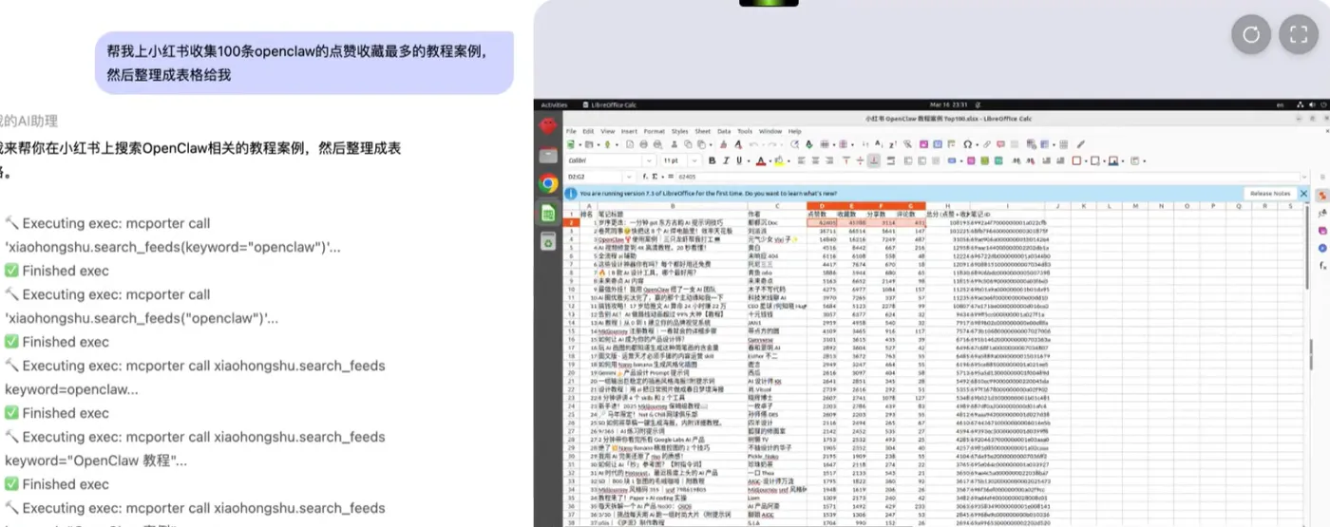Open the Data menu
The width and height of the screenshot is (1330, 527).
(724, 131)
